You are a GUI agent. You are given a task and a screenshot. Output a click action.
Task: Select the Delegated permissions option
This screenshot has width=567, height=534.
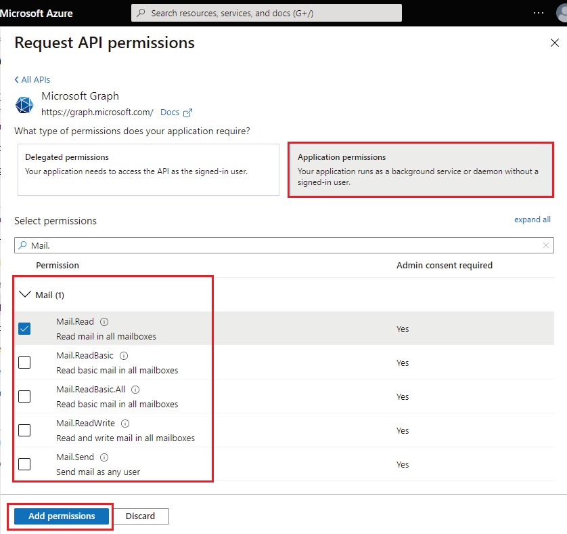pos(148,169)
